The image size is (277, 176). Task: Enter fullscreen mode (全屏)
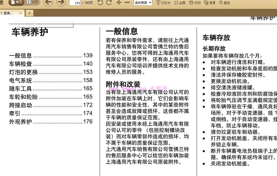[x=180, y=3]
